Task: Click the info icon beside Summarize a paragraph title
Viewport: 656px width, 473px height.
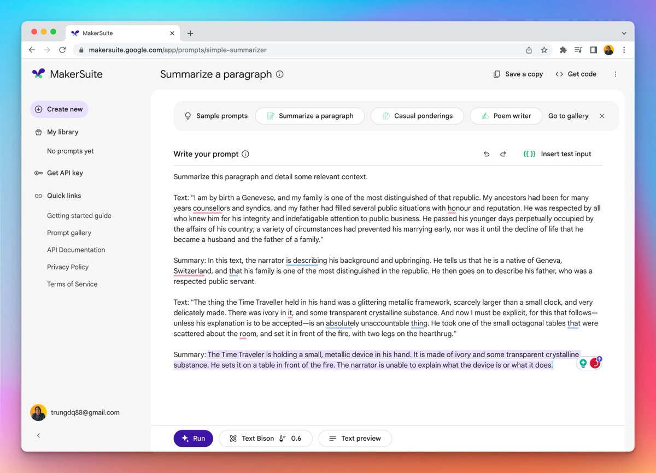Action: tap(280, 74)
